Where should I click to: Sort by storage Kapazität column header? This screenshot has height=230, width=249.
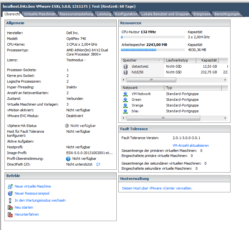pyautogui.click(x=207, y=60)
